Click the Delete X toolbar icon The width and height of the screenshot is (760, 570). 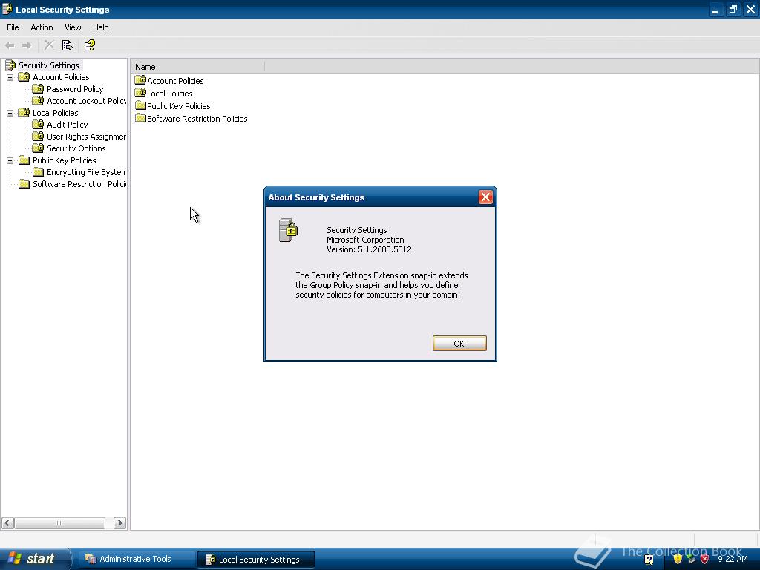[x=49, y=45]
